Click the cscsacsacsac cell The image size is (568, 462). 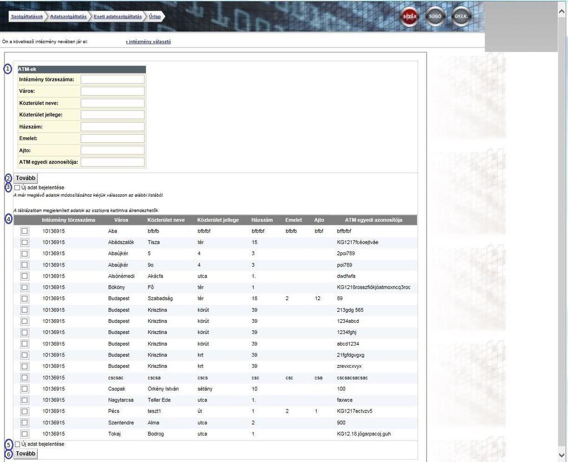pos(352,378)
